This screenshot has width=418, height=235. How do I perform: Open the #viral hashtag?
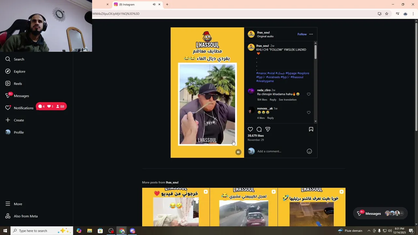coord(271,73)
